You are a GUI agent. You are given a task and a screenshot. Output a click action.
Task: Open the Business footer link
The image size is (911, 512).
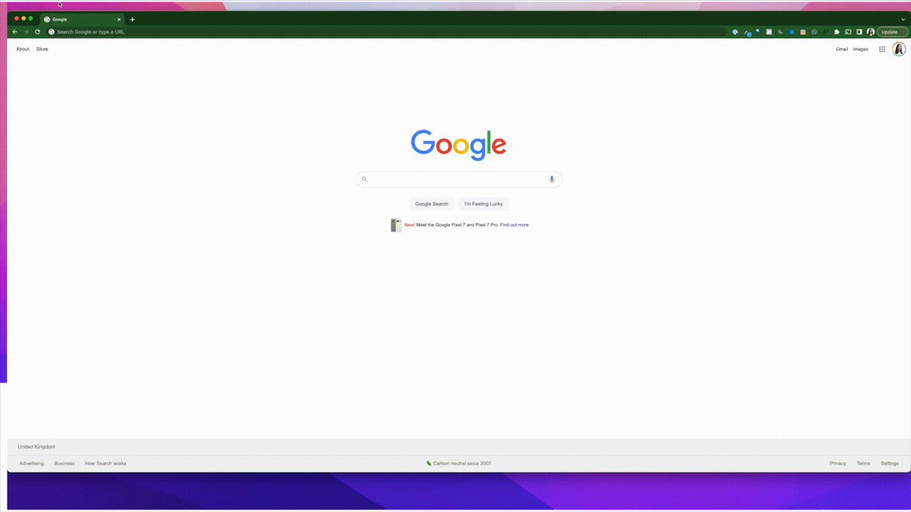point(65,463)
